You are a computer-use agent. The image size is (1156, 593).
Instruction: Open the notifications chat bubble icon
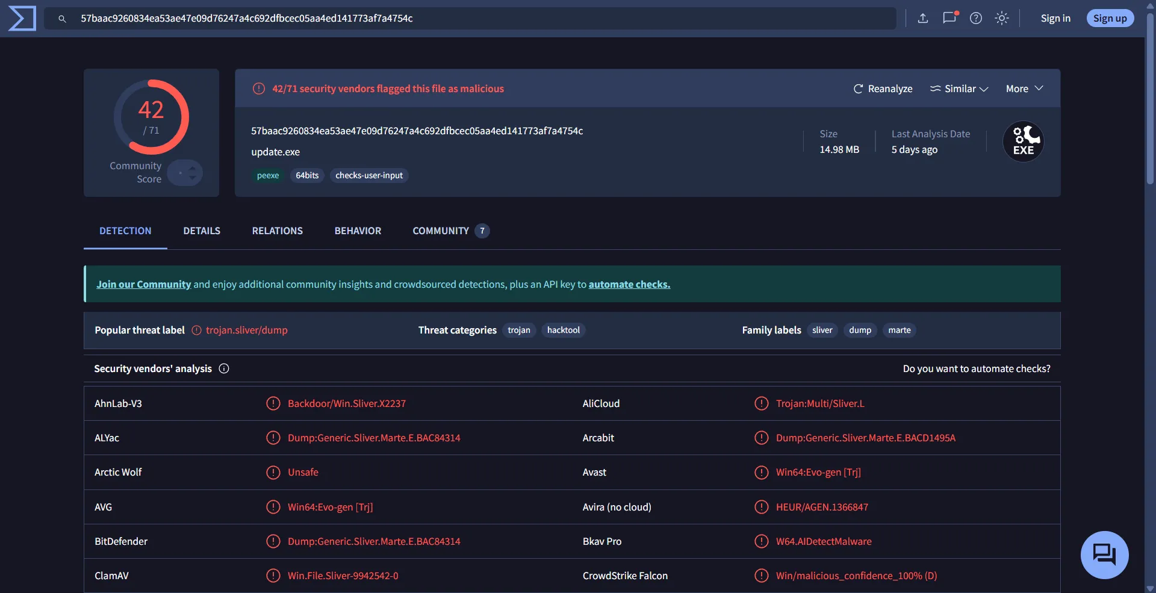(x=949, y=18)
